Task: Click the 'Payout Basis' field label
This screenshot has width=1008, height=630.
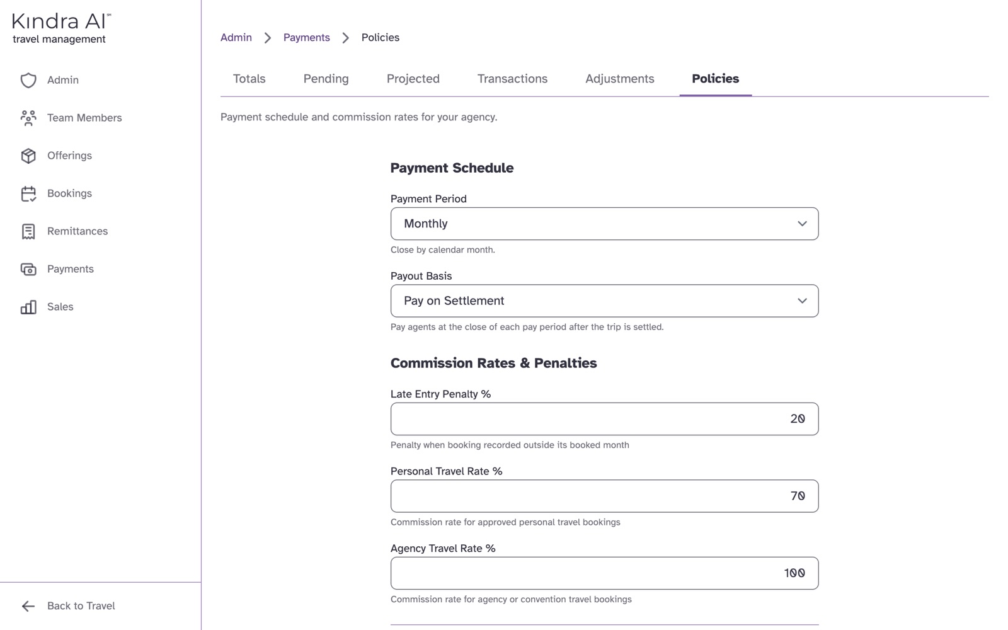Action: pos(421,276)
